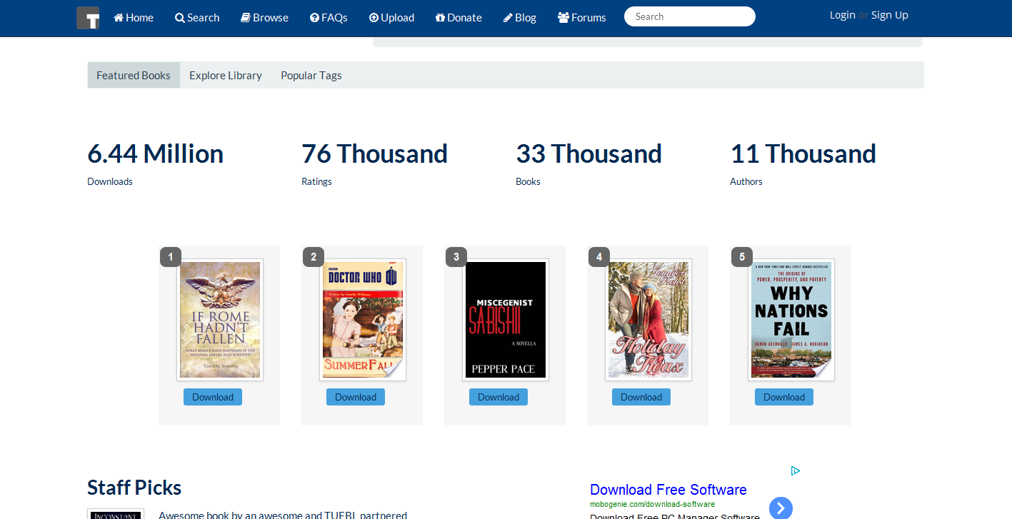Switch to the Popular Tags tab
1012x519 pixels.
(311, 75)
